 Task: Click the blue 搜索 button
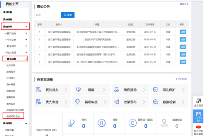(68, 15)
